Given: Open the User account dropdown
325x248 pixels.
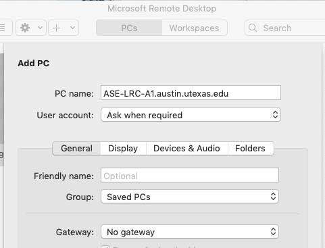Looking at the screenshot, I should [191, 115].
